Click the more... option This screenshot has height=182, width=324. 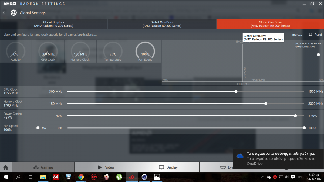tap(297, 35)
